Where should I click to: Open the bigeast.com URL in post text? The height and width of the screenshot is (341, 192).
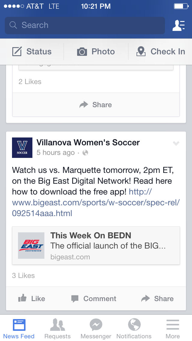[96, 202]
